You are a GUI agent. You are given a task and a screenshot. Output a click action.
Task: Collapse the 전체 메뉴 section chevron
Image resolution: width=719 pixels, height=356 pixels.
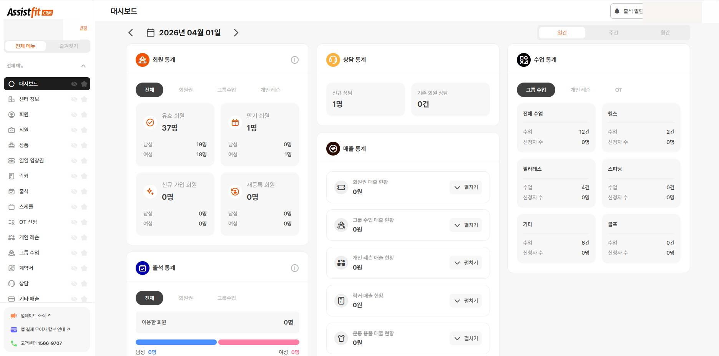pos(83,65)
